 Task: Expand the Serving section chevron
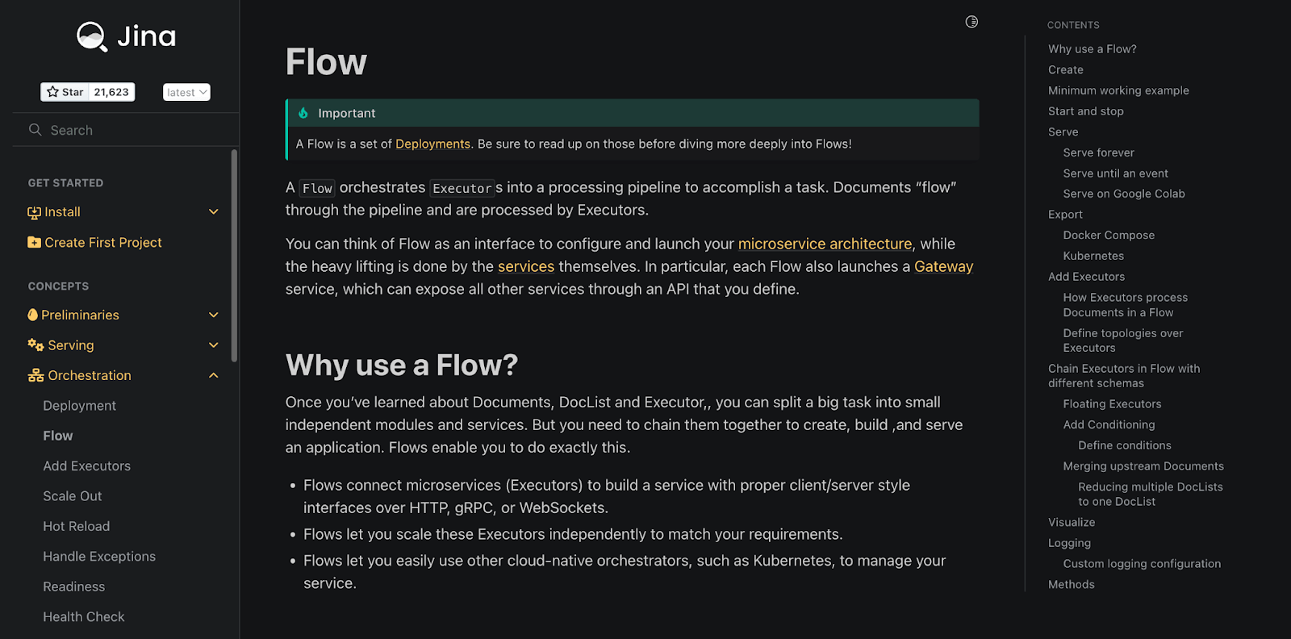click(x=214, y=345)
